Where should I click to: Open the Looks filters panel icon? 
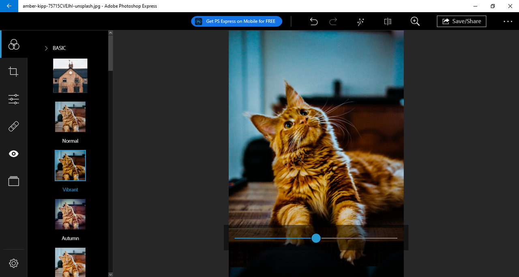[x=14, y=44]
